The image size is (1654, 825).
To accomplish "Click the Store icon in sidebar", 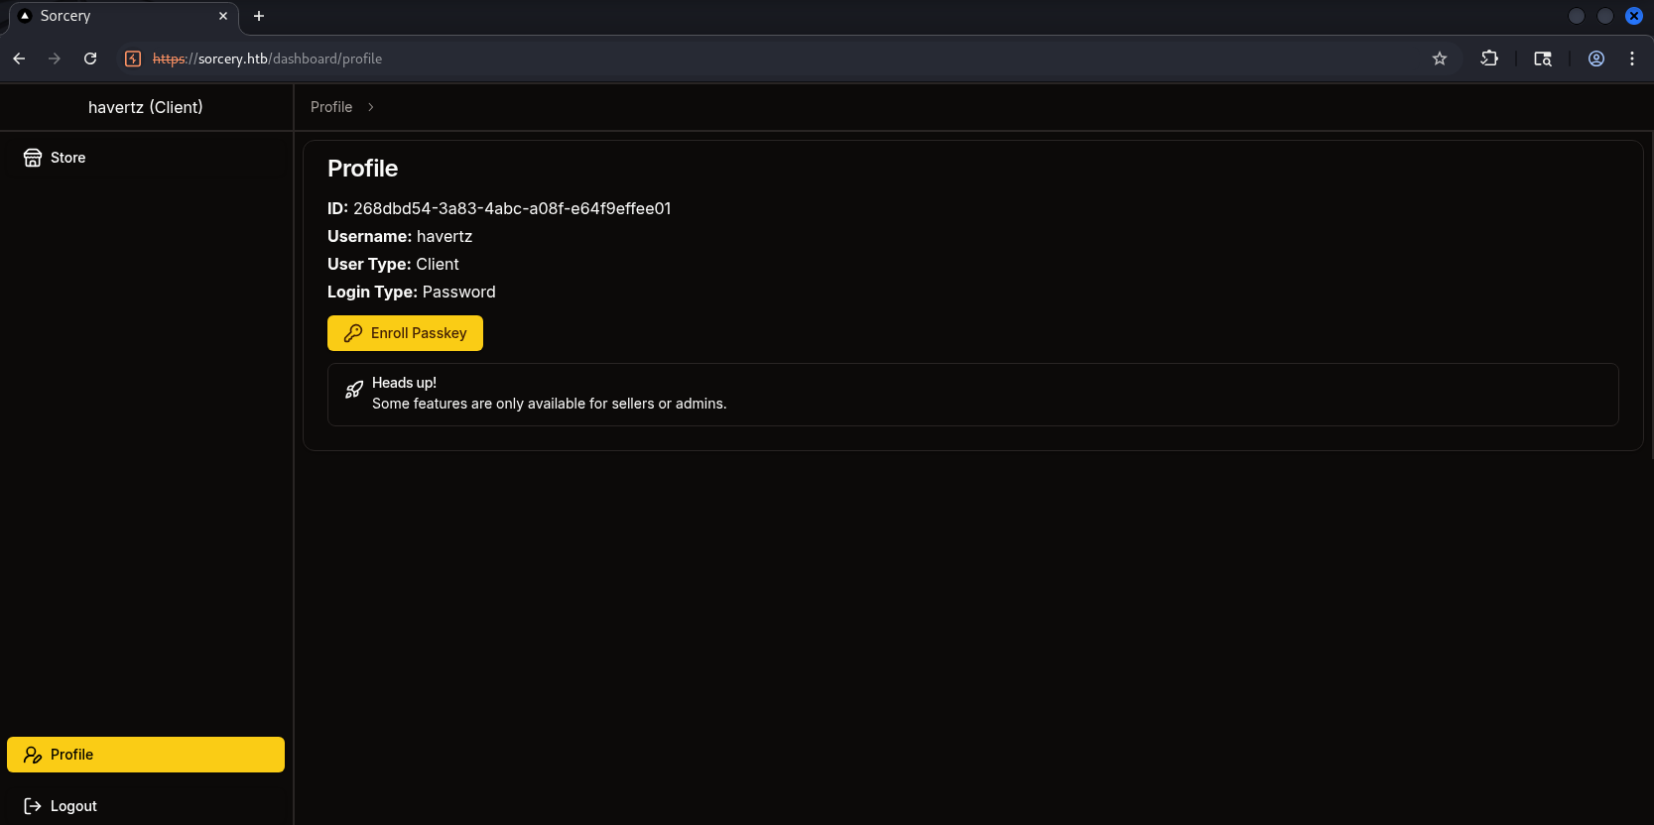I will 33,158.
